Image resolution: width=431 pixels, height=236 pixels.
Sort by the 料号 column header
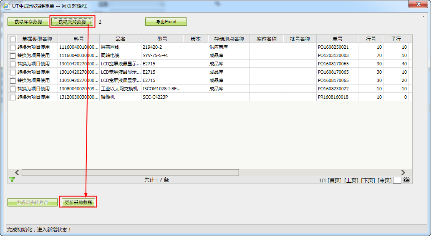78,39
